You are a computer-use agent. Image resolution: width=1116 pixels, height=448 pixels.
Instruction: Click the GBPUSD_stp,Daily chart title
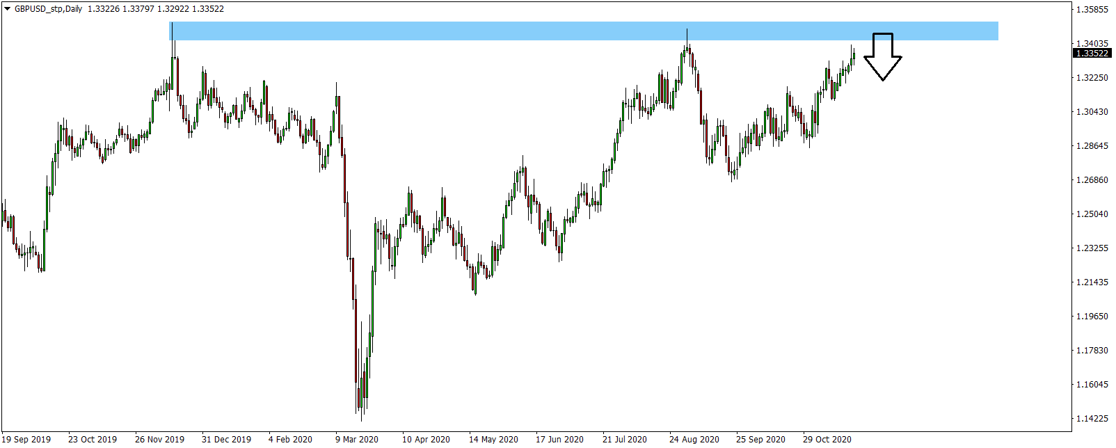48,9
